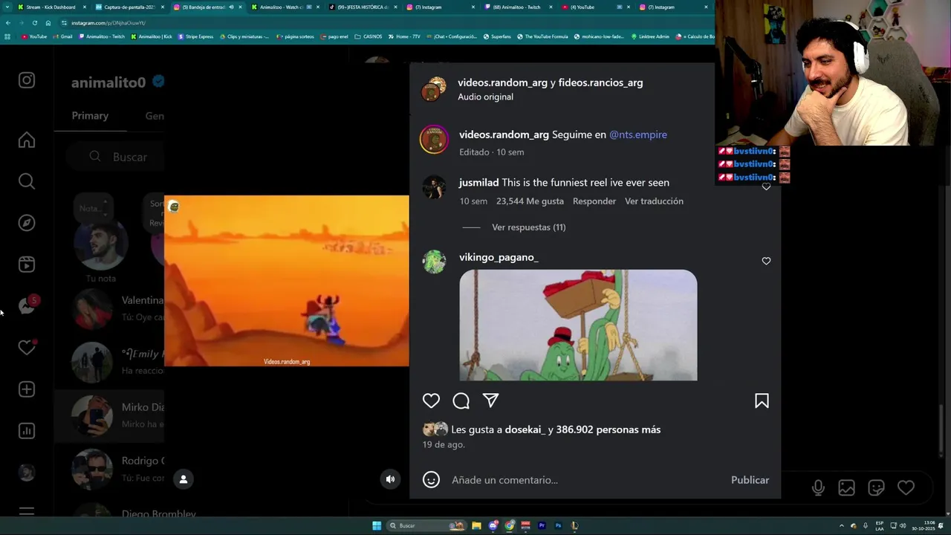
Task: Click the Añade un comentario field
Action: coord(587,480)
